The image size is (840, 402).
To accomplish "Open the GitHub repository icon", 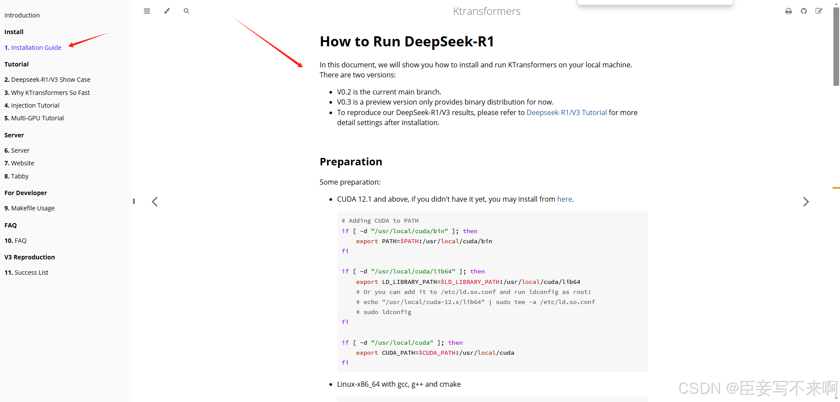I will click(x=804, y=11).
